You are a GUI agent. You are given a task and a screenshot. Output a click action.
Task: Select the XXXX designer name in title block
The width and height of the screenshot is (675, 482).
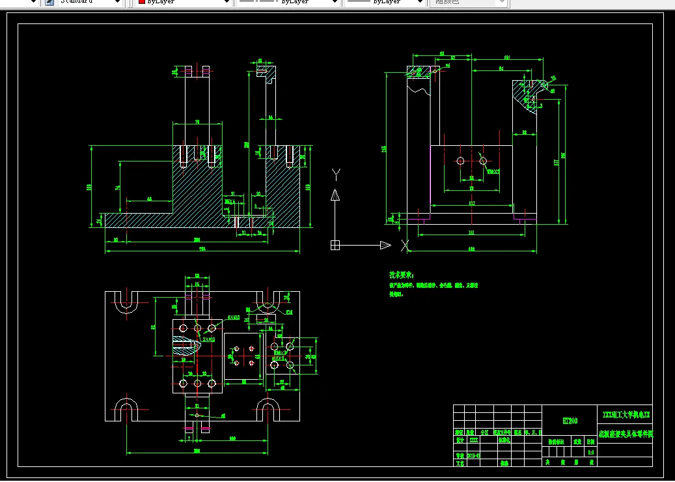pos(473,440)
